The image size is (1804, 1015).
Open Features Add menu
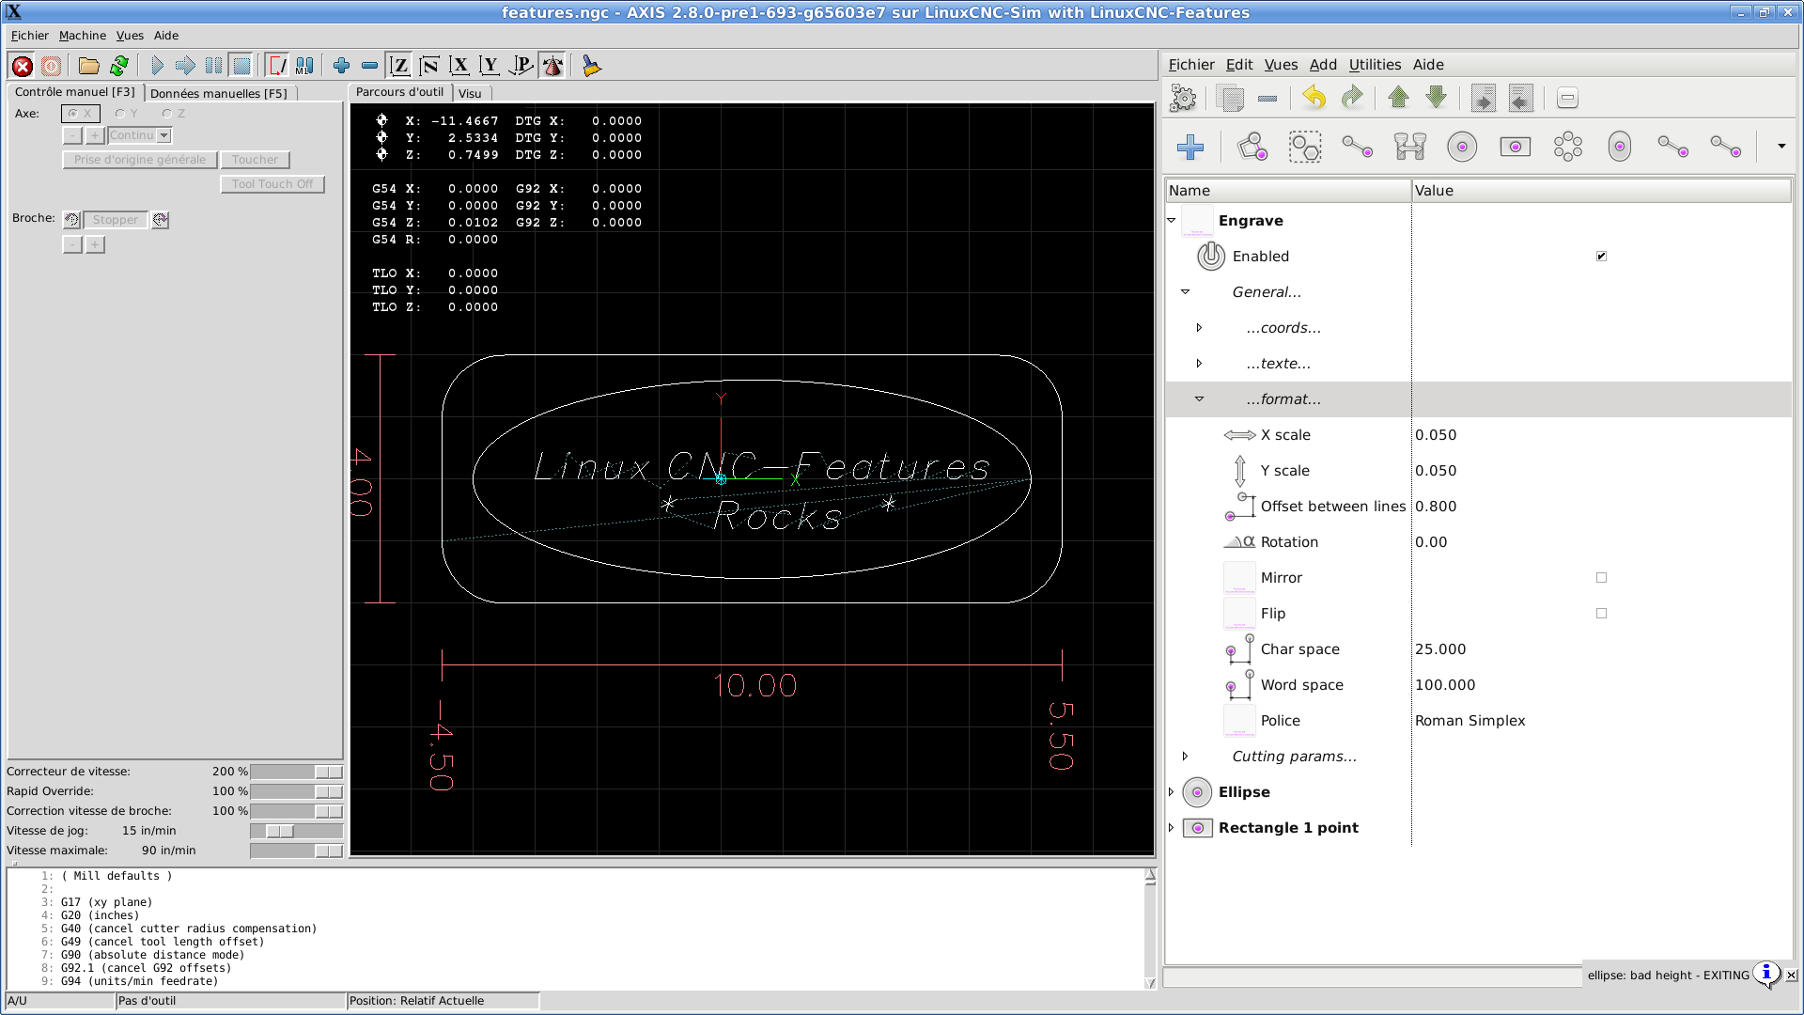(1323, 65)
